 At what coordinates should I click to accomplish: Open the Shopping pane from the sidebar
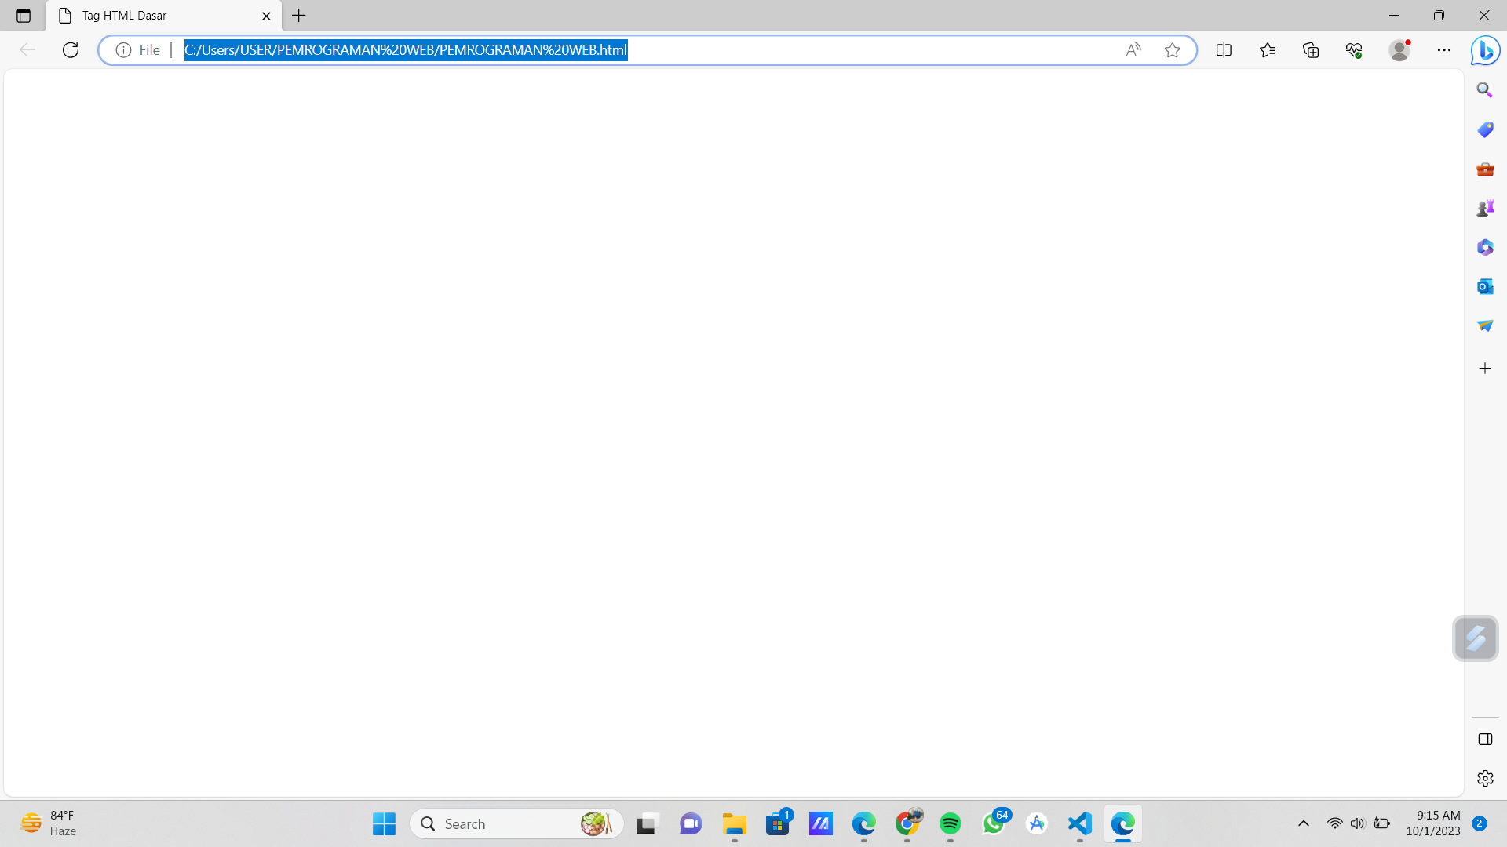(x=1484, y=129)
